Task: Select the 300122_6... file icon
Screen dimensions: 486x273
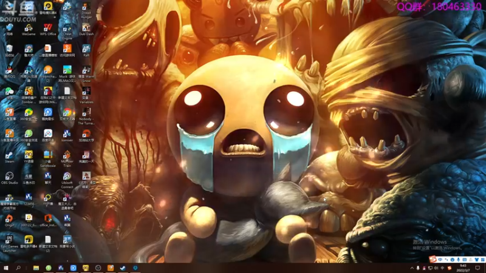Action: click(x=29, y=220)
